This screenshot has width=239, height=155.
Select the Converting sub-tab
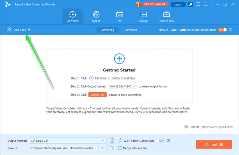click(x=107, y=30)
